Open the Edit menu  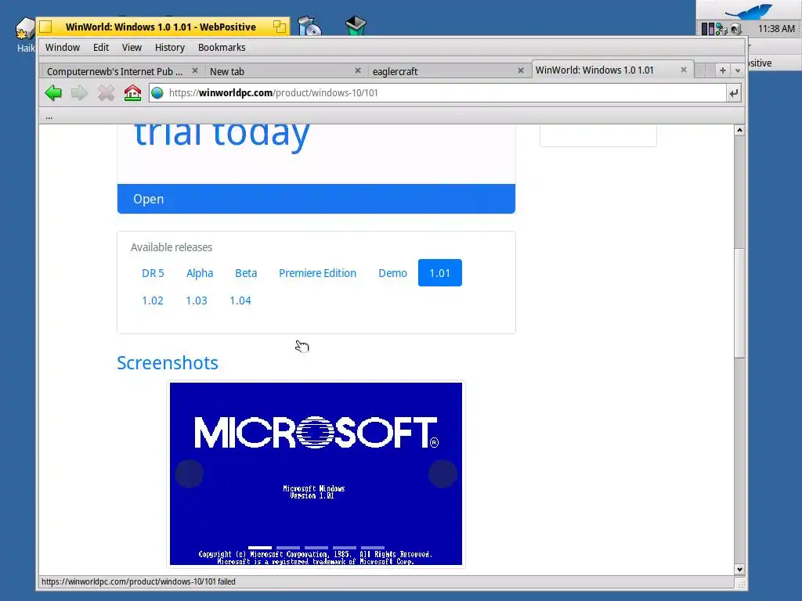pyautogui.click(x=101, y=48)
